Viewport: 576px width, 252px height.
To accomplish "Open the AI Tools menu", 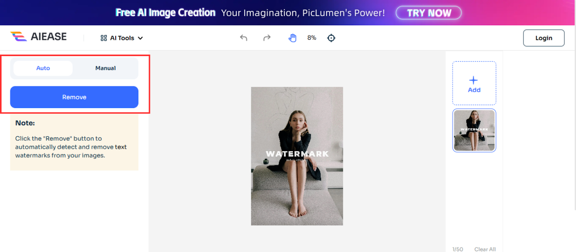I will [x=121, y=38].
